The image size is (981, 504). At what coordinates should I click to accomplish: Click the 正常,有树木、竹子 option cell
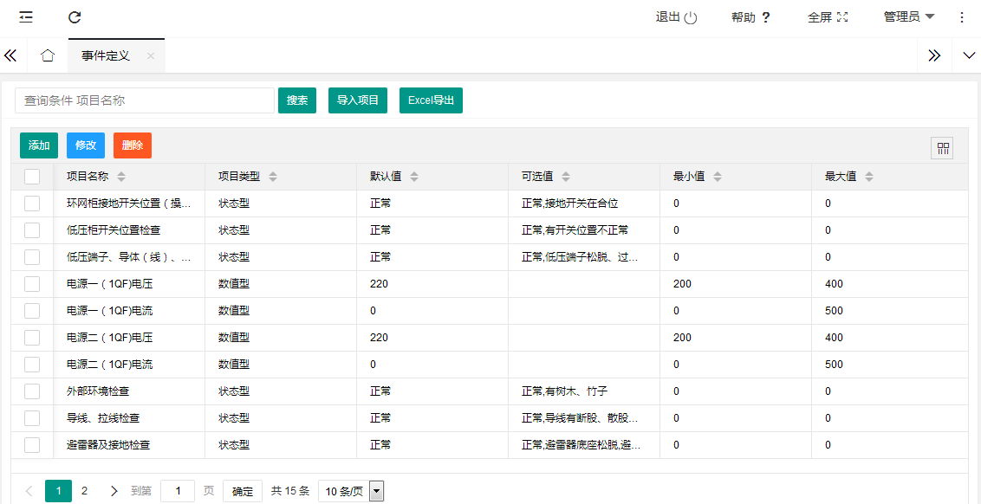tap(584, 391)
